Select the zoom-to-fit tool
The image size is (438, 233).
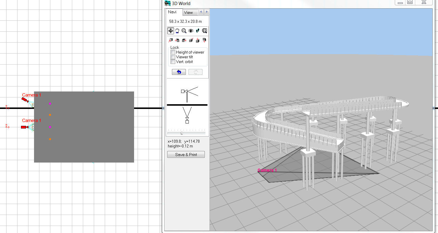coord(204,31)
